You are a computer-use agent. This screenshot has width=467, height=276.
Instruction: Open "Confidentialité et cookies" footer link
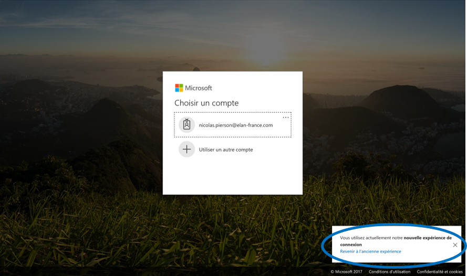tap(440, 272)
